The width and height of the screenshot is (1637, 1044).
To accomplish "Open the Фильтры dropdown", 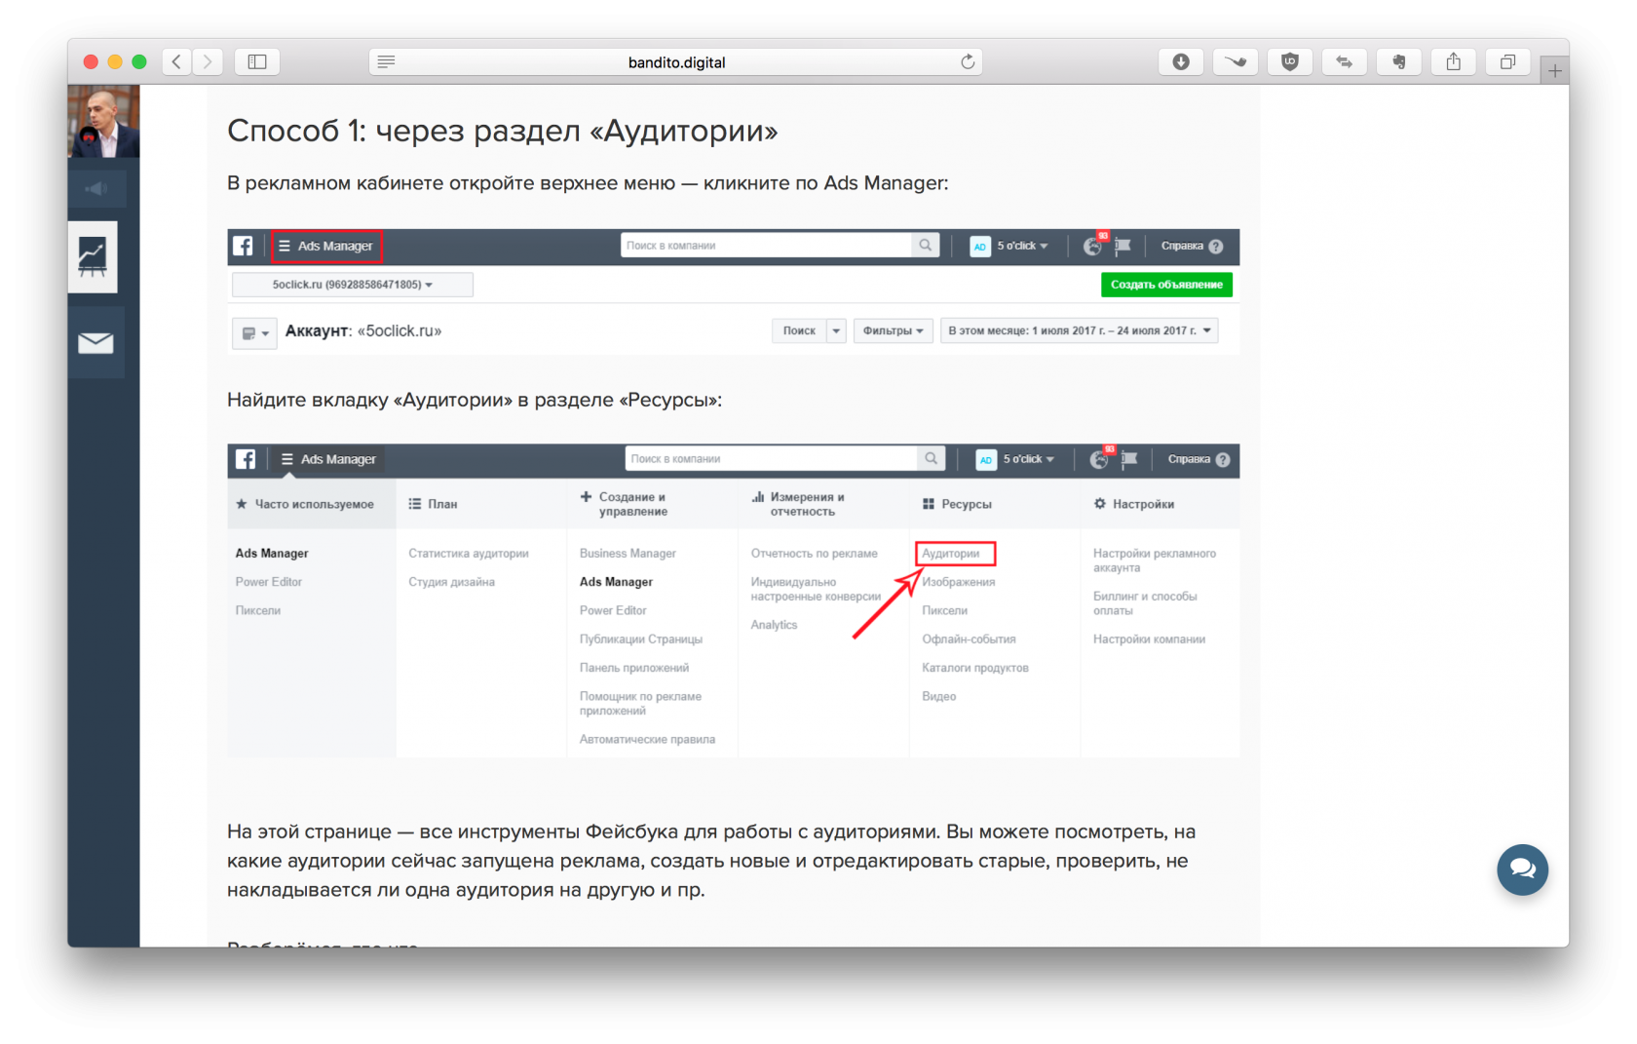I will 893,330.
